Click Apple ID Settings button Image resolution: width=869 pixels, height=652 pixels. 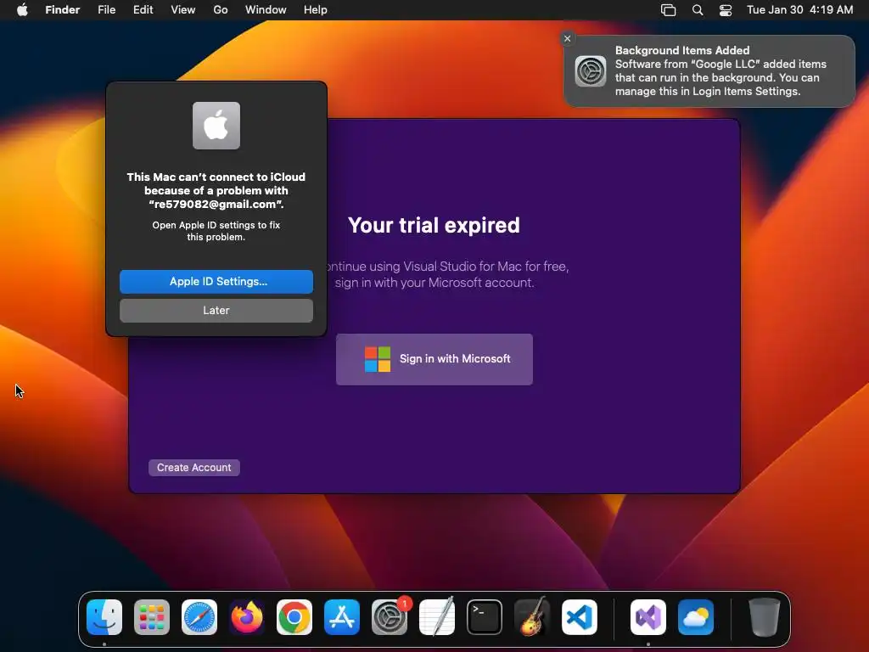(216, 282)
